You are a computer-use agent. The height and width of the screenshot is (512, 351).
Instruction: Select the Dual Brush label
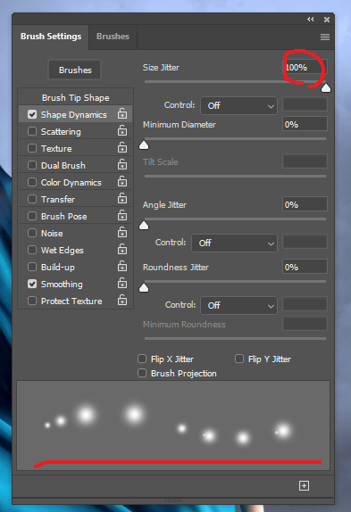(63, 166)
